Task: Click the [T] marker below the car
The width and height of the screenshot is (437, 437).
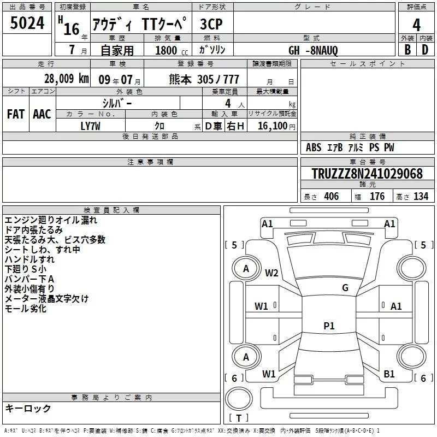Action: 238,418
